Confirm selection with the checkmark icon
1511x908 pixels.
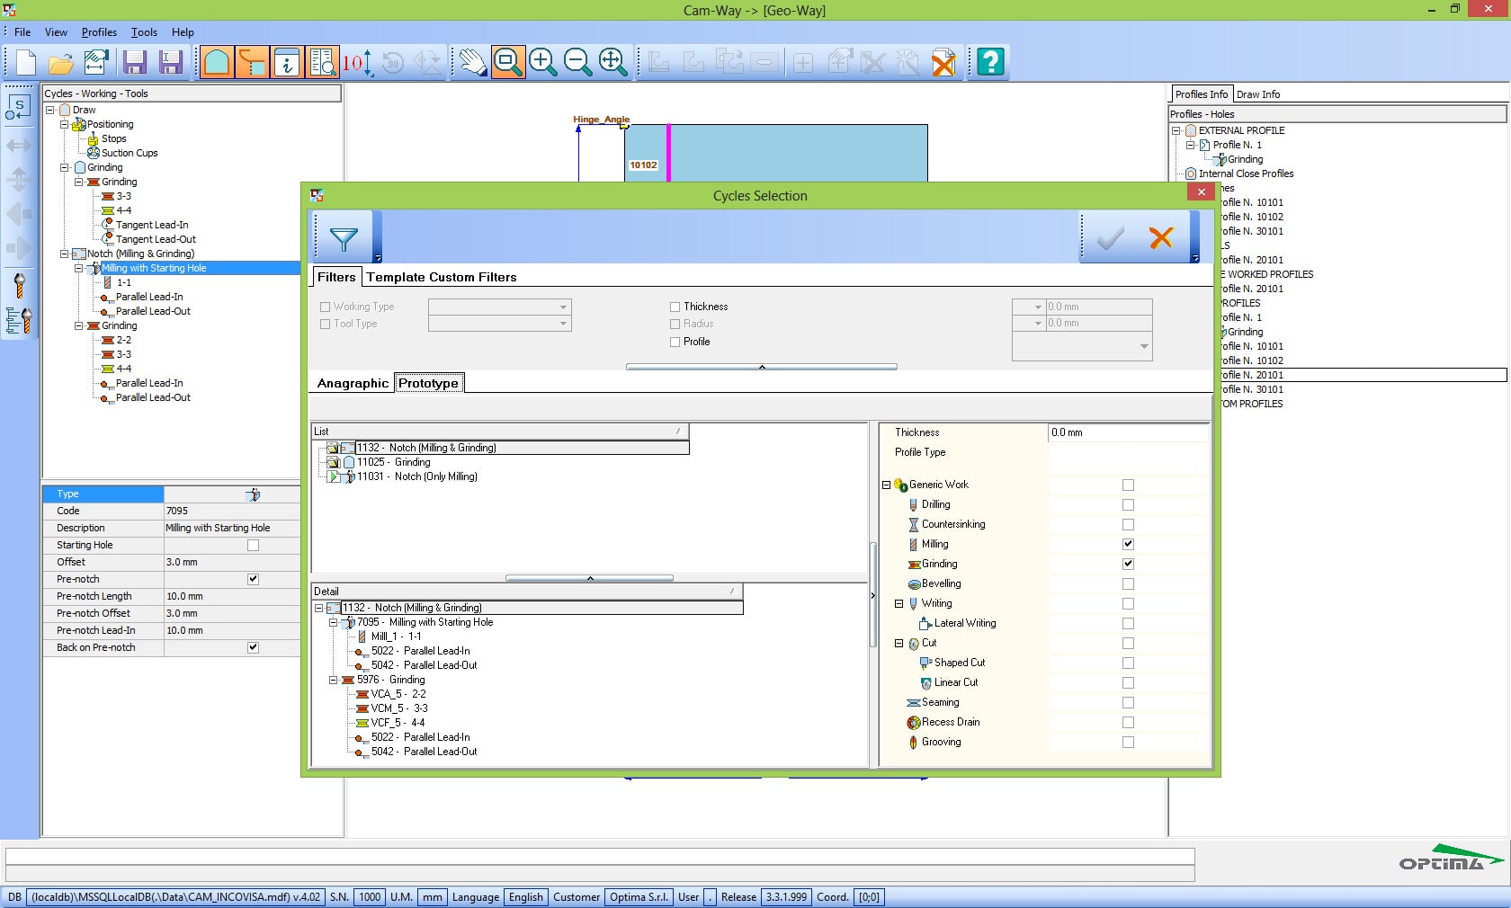click(x=1110, y=238)
